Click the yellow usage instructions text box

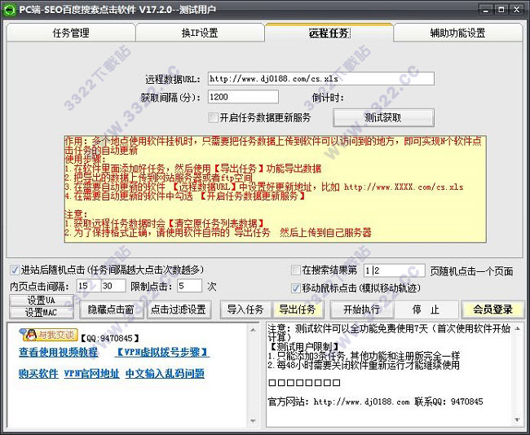click(x=276, y=189)
